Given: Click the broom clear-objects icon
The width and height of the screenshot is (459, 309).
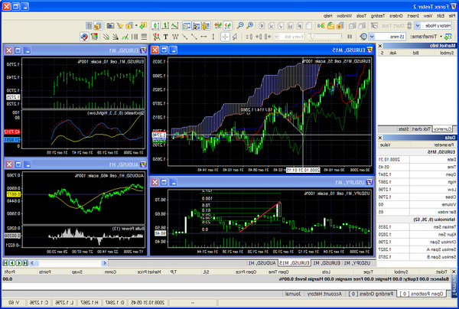Looking at the screenshot, I should point(120,25).
